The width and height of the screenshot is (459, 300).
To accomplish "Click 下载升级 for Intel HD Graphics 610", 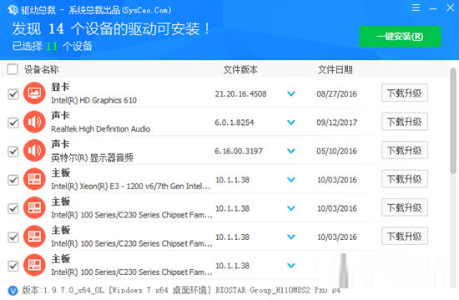I will tap(405, 93).
